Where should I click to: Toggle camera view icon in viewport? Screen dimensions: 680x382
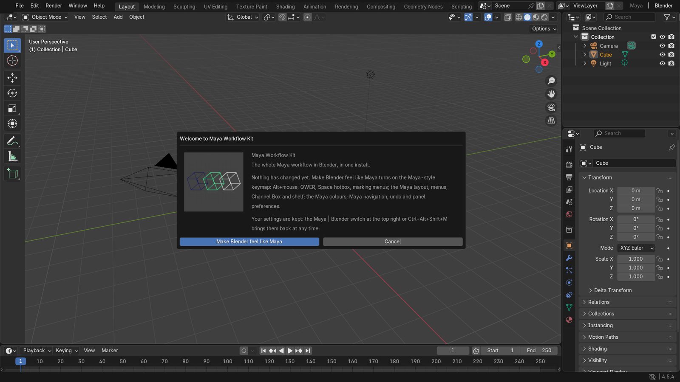pos(551,107)
